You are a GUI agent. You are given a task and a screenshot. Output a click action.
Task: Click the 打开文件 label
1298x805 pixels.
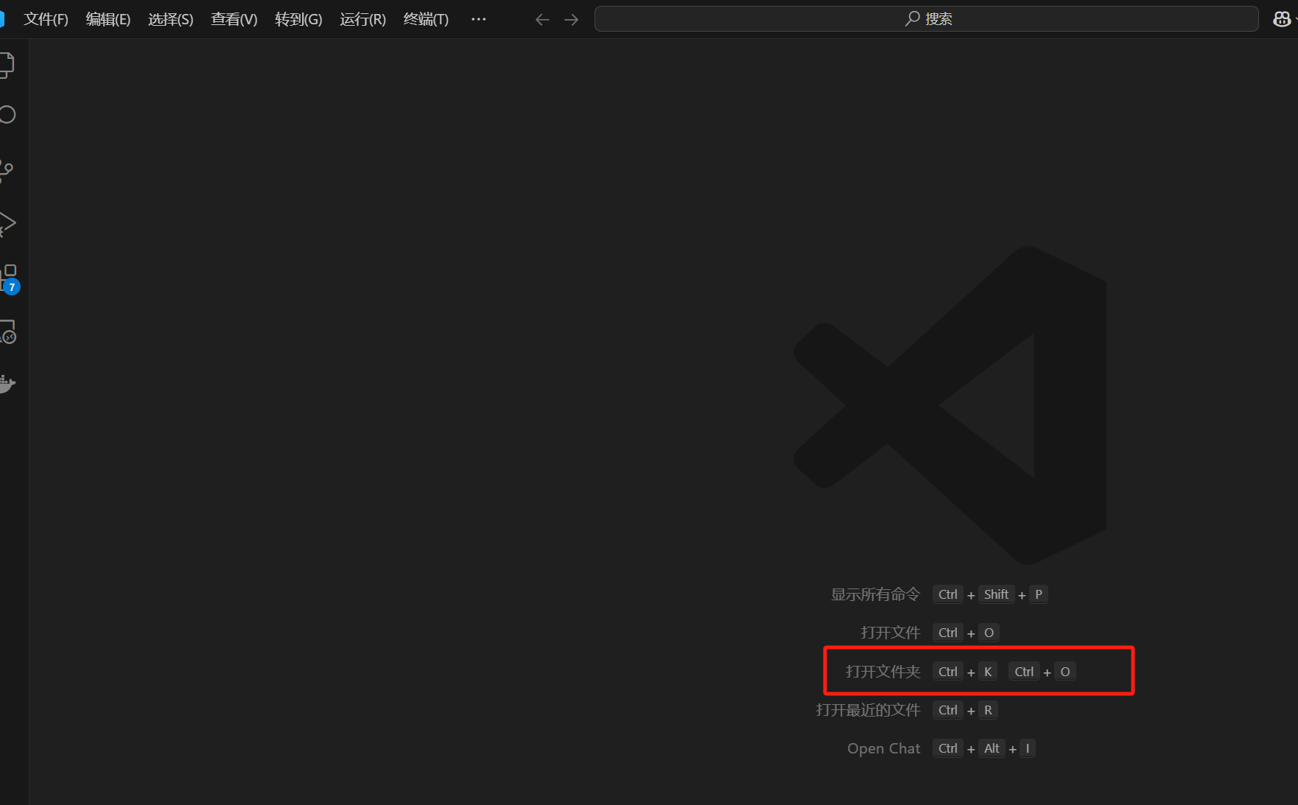coord(890,633)
